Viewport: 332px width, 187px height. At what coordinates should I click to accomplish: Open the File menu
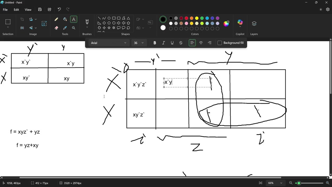(x=5, y=10)
